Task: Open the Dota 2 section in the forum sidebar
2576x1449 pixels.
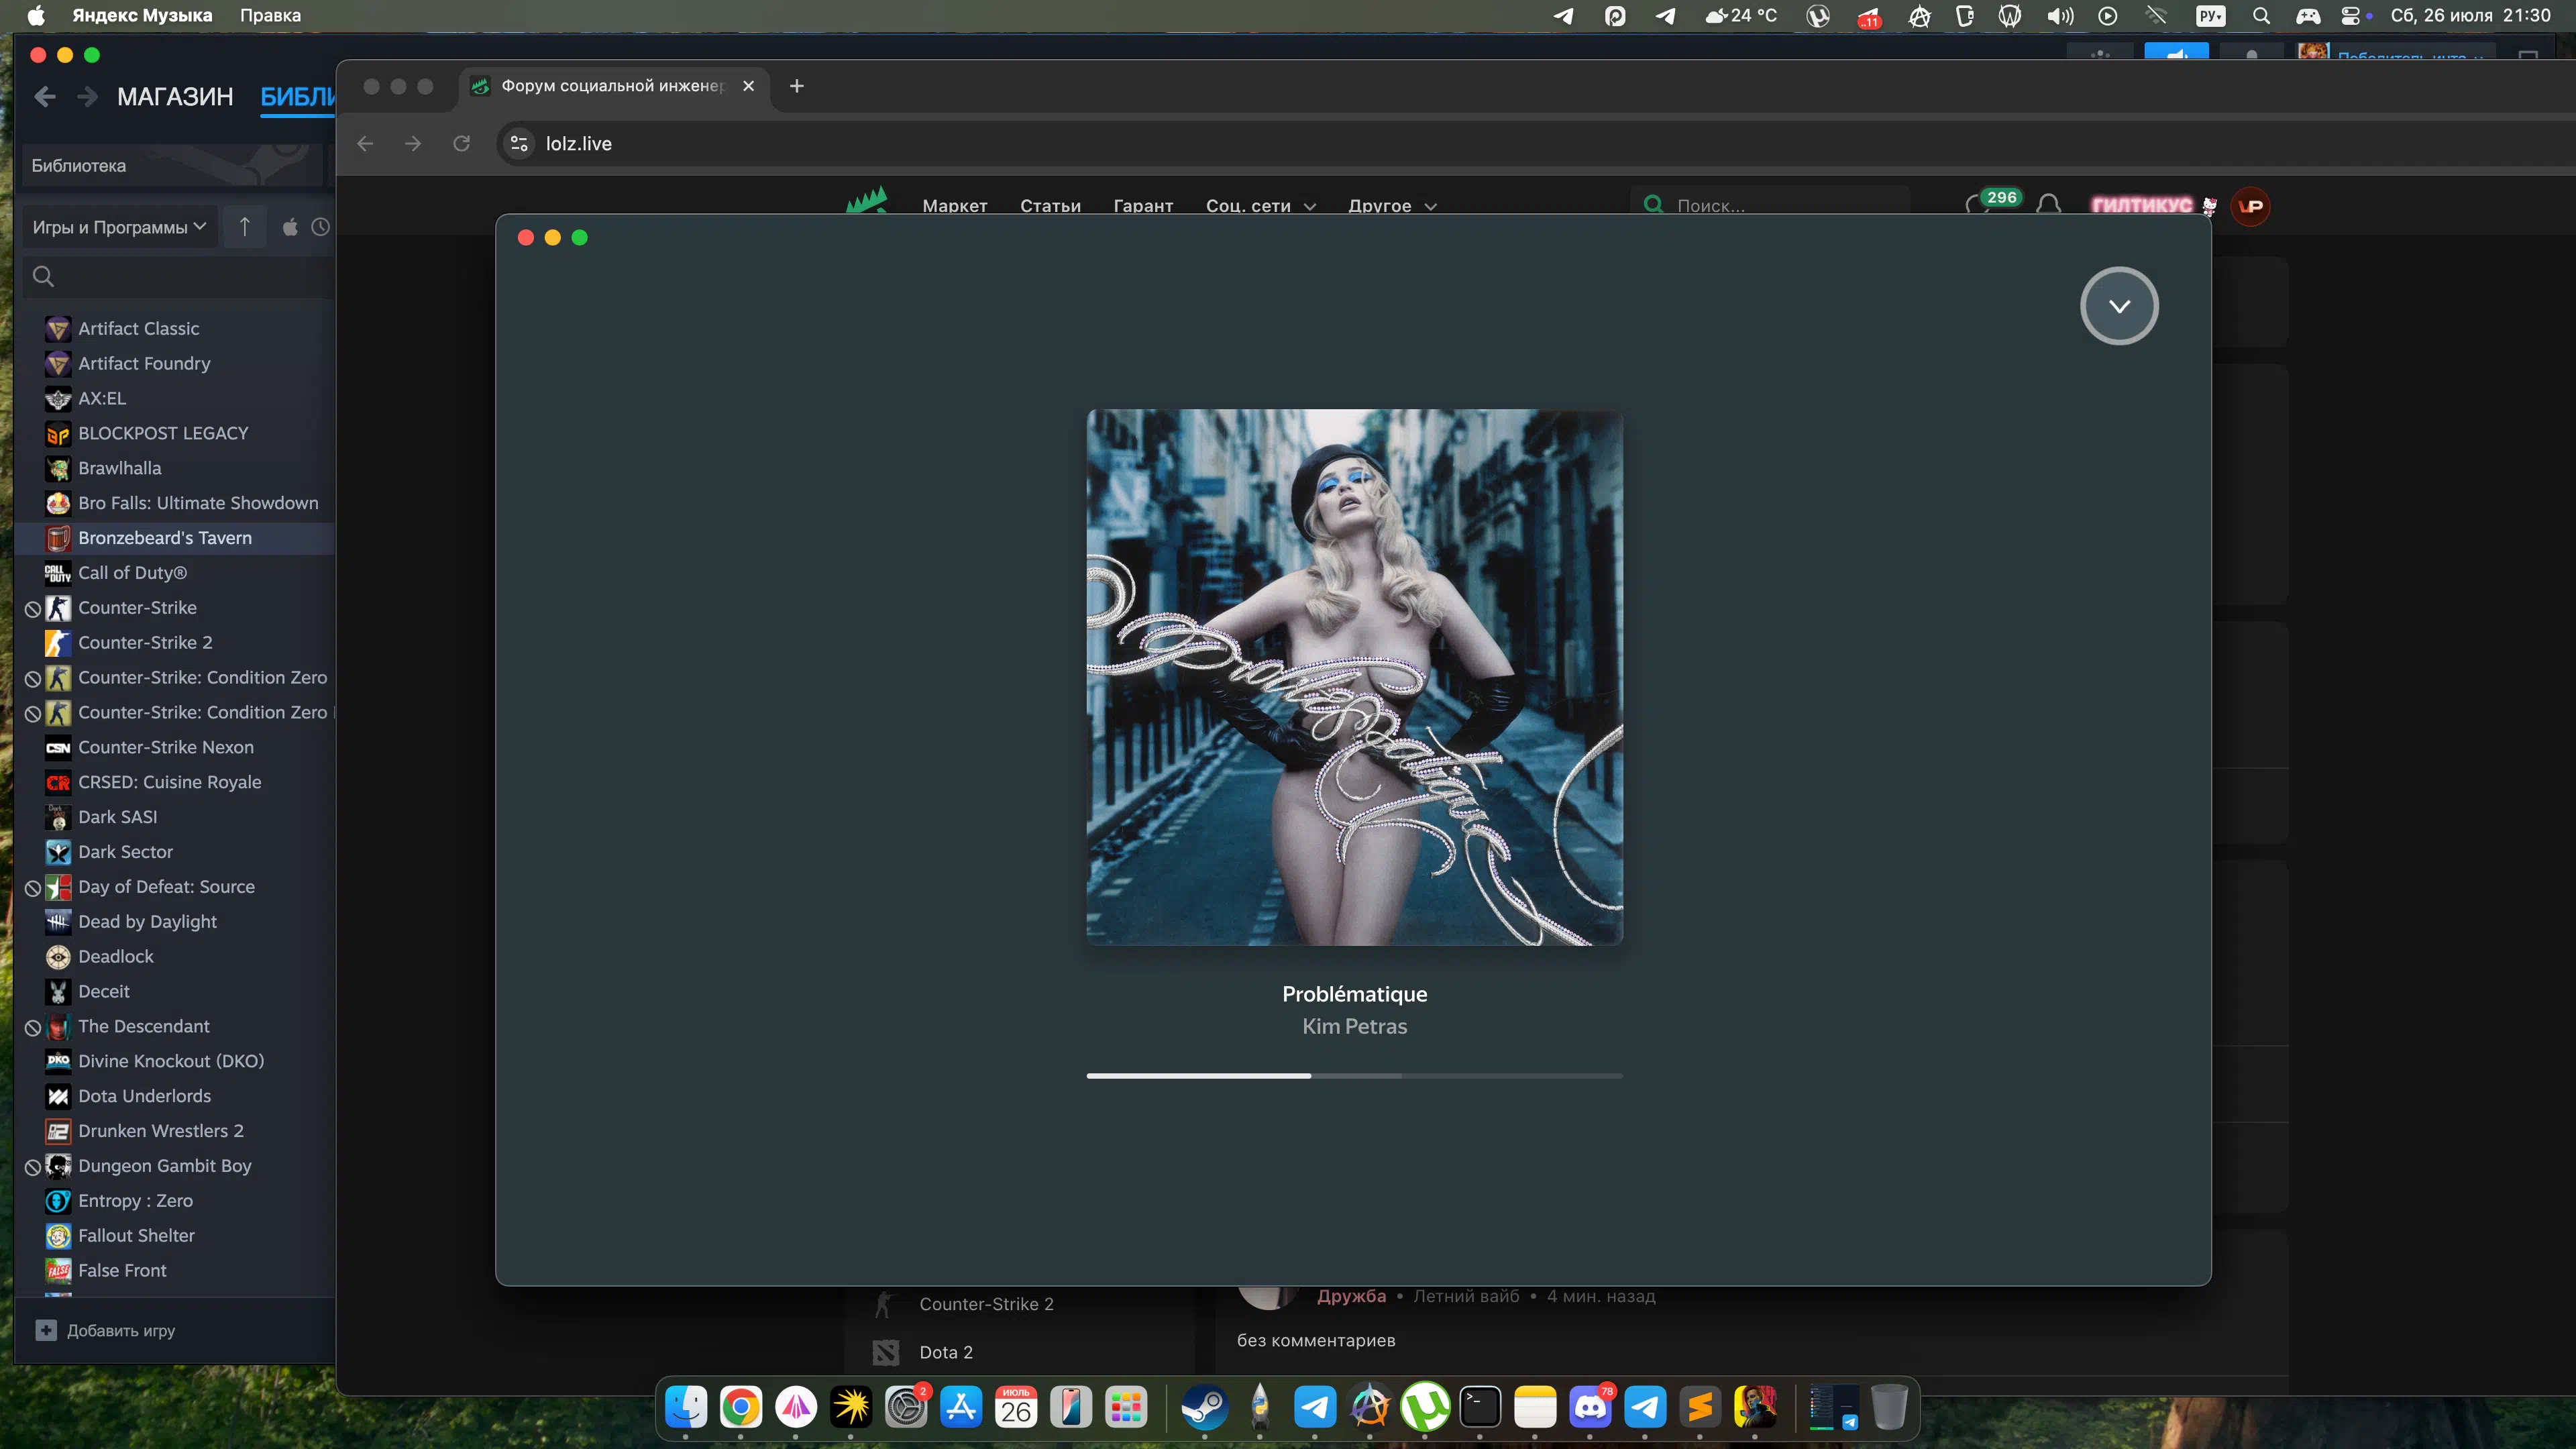Action: click(945, 1353)
